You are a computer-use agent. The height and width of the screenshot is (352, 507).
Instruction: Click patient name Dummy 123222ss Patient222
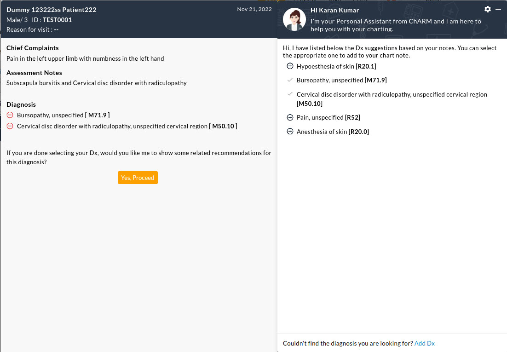click(x=52, y=10)
